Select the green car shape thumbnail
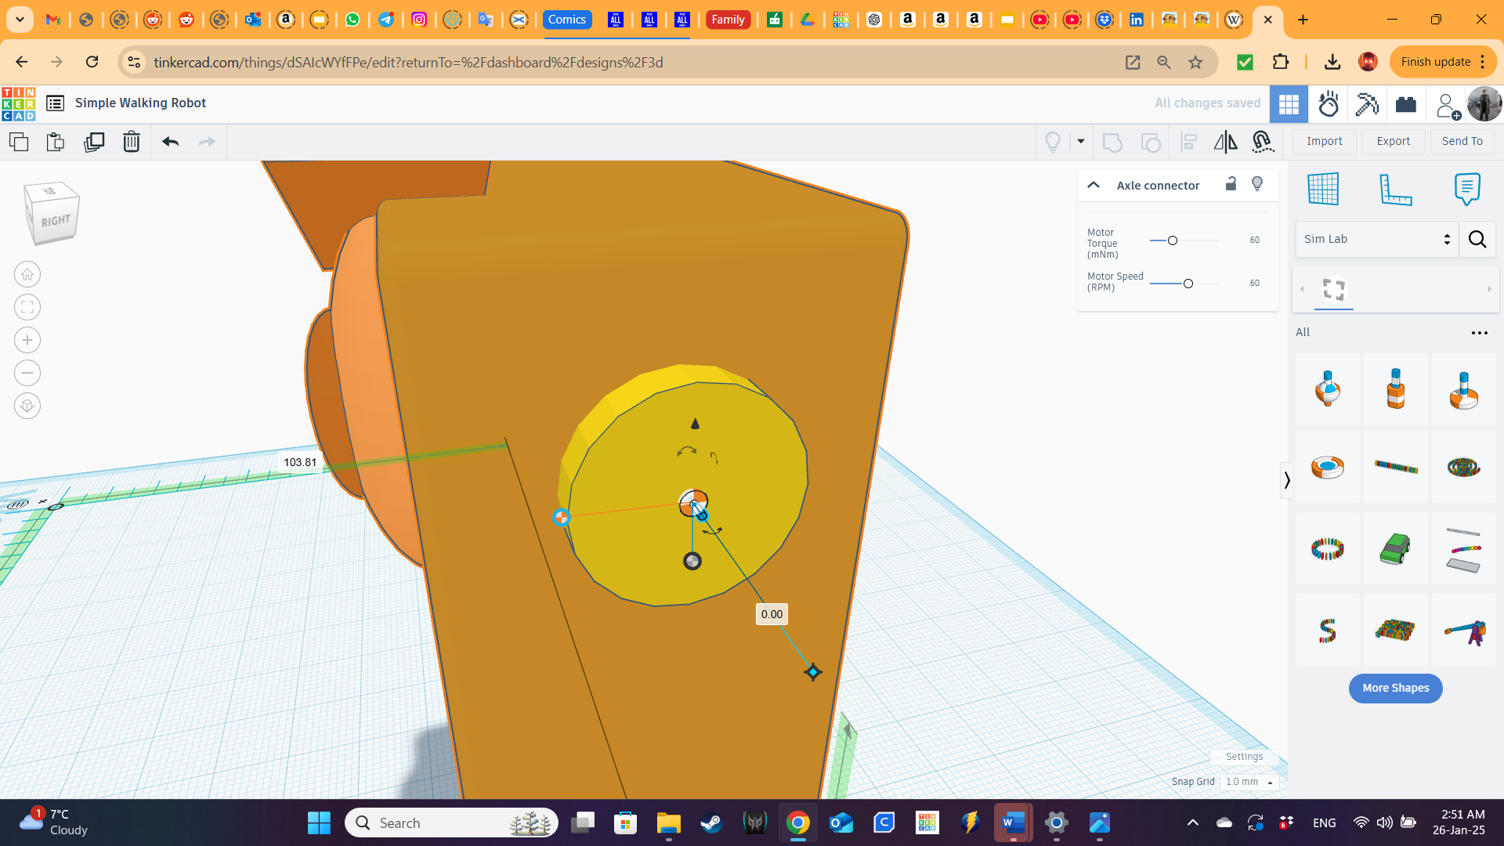This screenshot has height=846, width=1504. 1396,548
